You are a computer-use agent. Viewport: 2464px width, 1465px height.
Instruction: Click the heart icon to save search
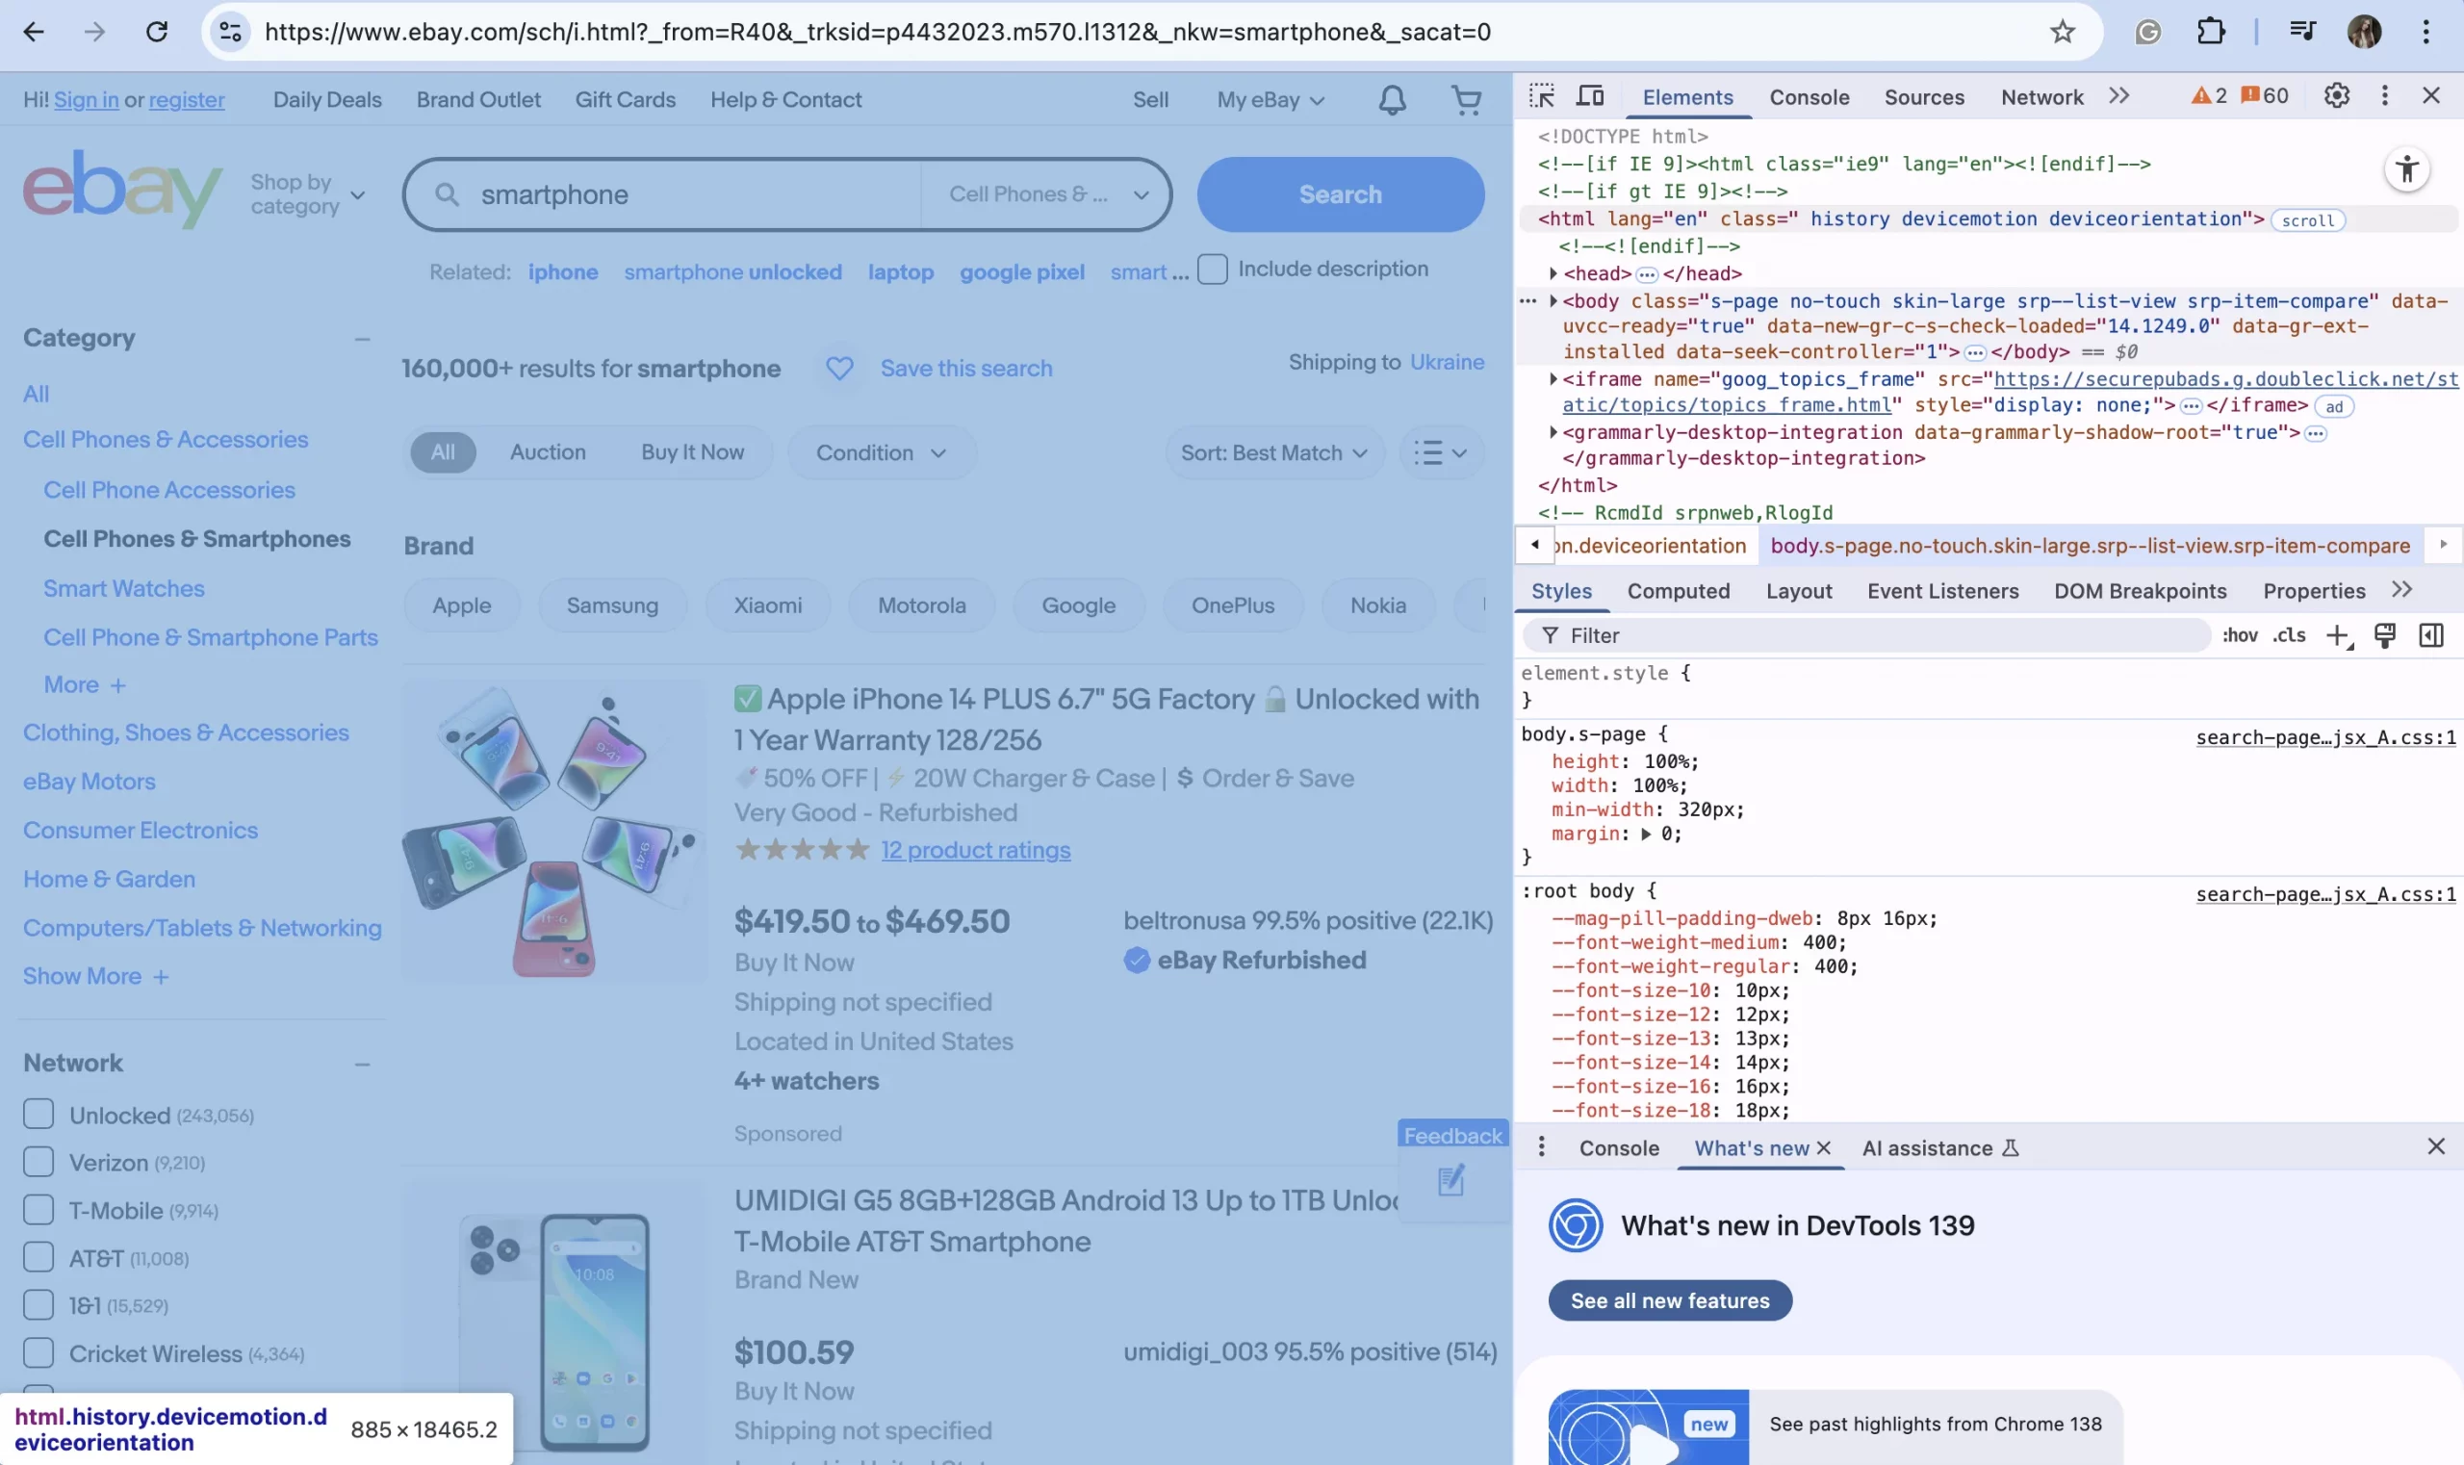[x=839, y=369]
